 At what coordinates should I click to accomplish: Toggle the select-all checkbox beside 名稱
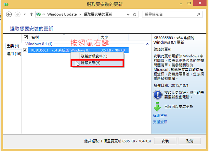[26, 37]
